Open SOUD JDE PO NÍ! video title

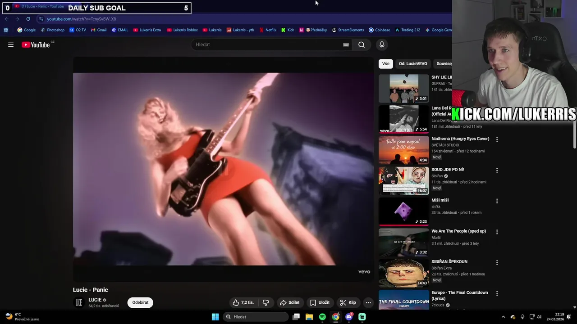pyautogui.click(x=448, y=170)
